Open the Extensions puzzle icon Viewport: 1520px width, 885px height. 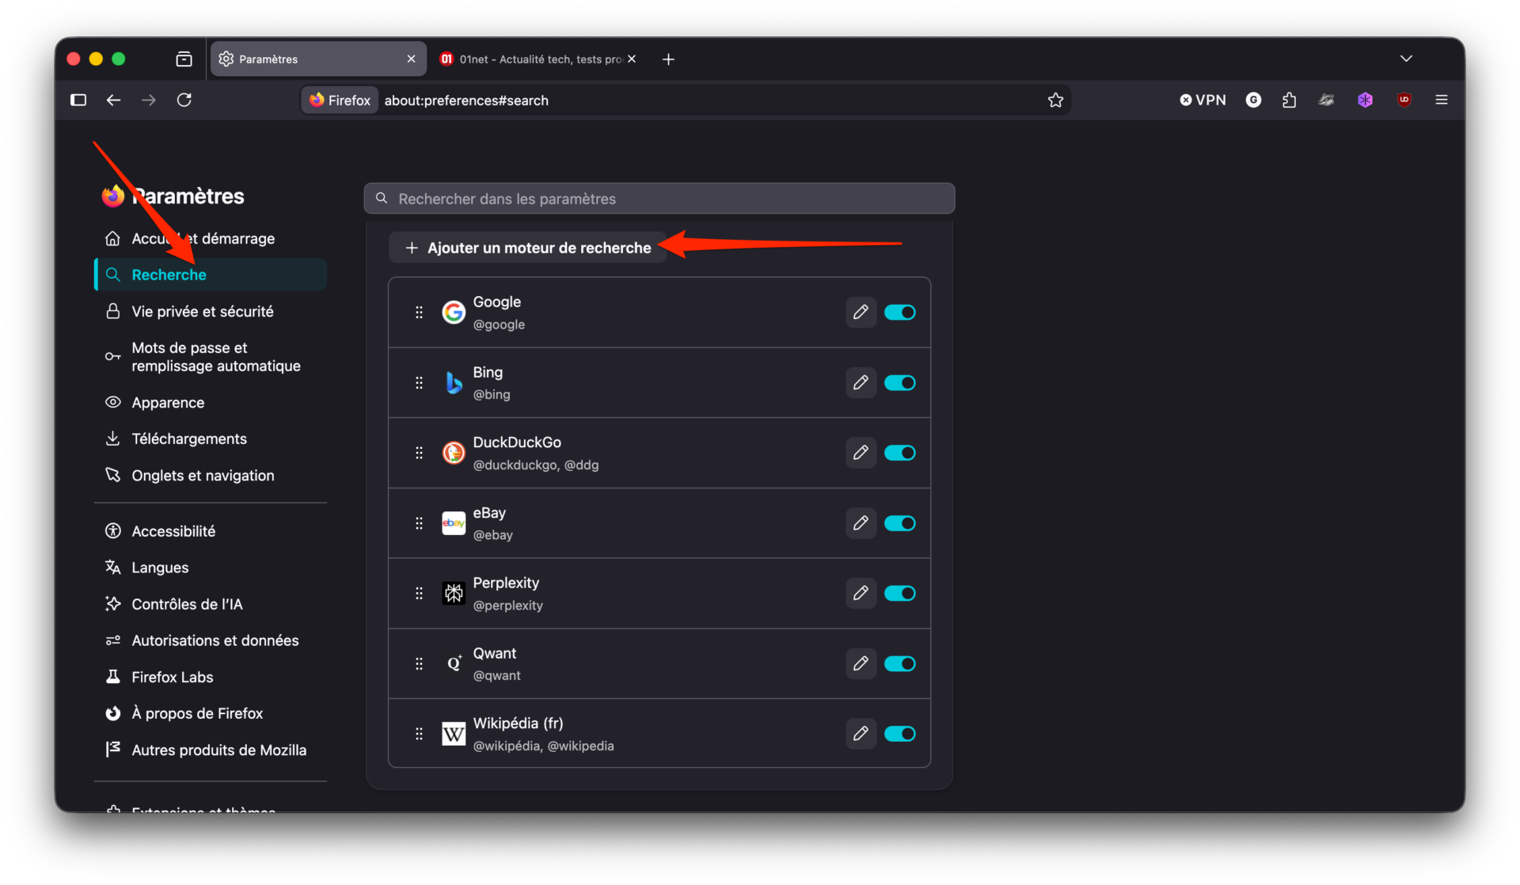pos(1290,100)
